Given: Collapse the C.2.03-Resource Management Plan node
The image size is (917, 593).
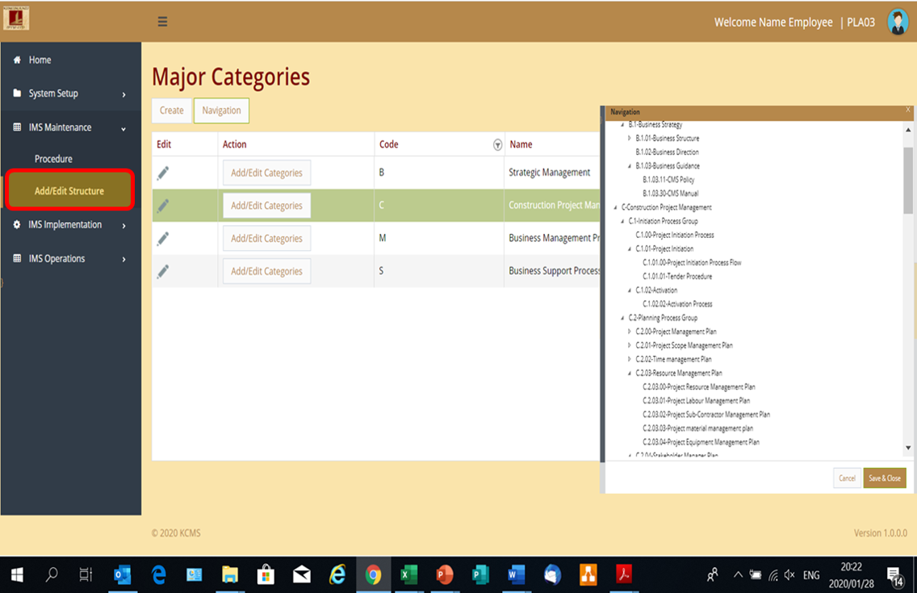Looking at the screenshot, I should click(x=630, y=374).
